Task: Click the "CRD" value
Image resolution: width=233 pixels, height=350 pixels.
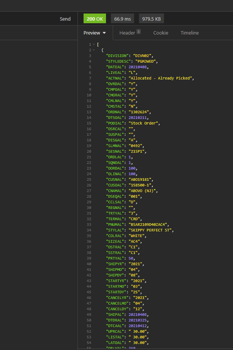Action: point(134,219)
